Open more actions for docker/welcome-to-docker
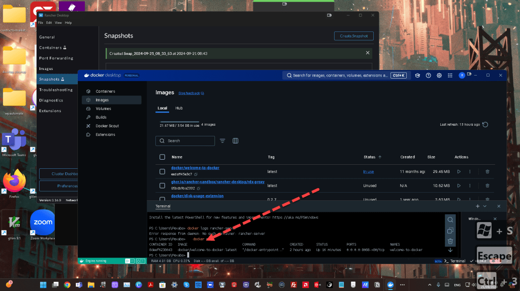 click(x=470, y=171)
